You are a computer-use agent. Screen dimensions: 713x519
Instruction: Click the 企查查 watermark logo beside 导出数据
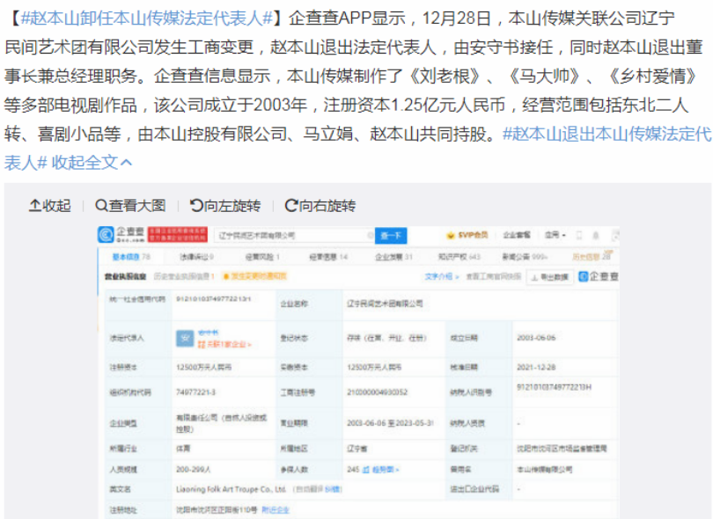599,276
